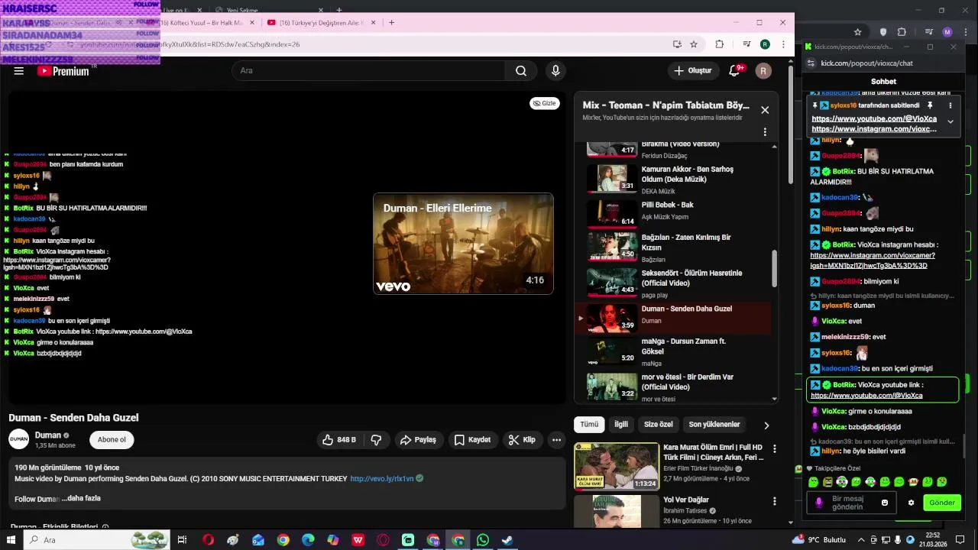Open Duman channel name under video title

pyautogui.click(x=48, y=435)
